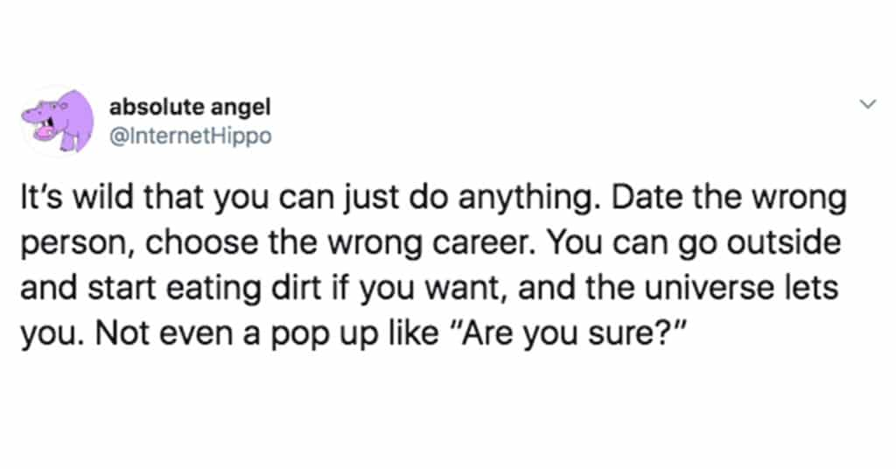Click the tweet text starting "It's wild"
Image resolution: width=896 pixels, height=469 pixels.
[x=434, y=266]
